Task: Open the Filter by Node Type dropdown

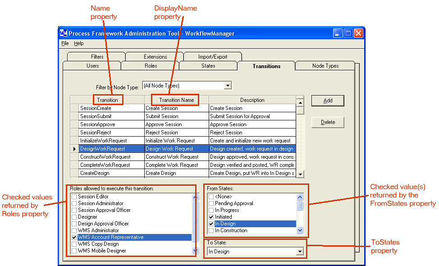Action: coord(228,86)
